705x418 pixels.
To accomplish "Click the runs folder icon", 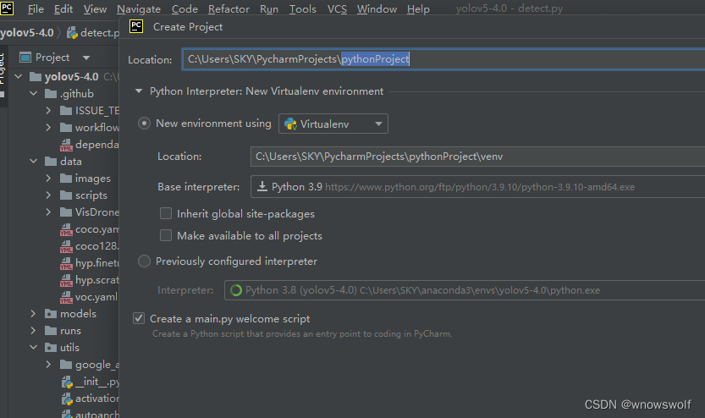I will [51, 331].
